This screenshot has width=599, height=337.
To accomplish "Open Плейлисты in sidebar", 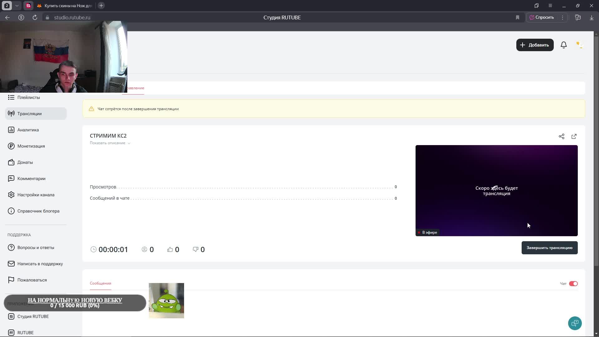I will (x=28, y=97).
